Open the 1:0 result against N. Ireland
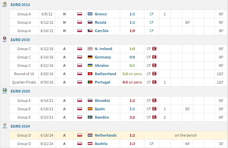Image resolution: width=228 pixels, height=148 pixels. click(x=133, y=49)
